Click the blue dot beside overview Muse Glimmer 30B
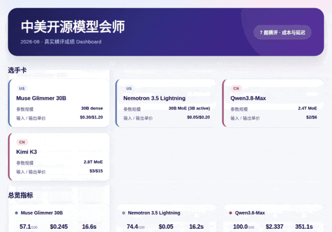 17,213
